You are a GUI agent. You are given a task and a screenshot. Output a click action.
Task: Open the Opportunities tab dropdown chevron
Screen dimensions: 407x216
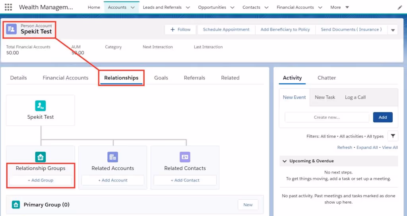pos(232,8)
